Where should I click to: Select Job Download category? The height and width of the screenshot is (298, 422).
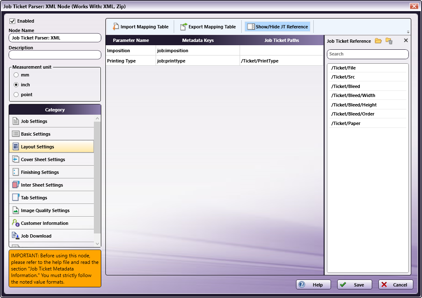point(51,236)
